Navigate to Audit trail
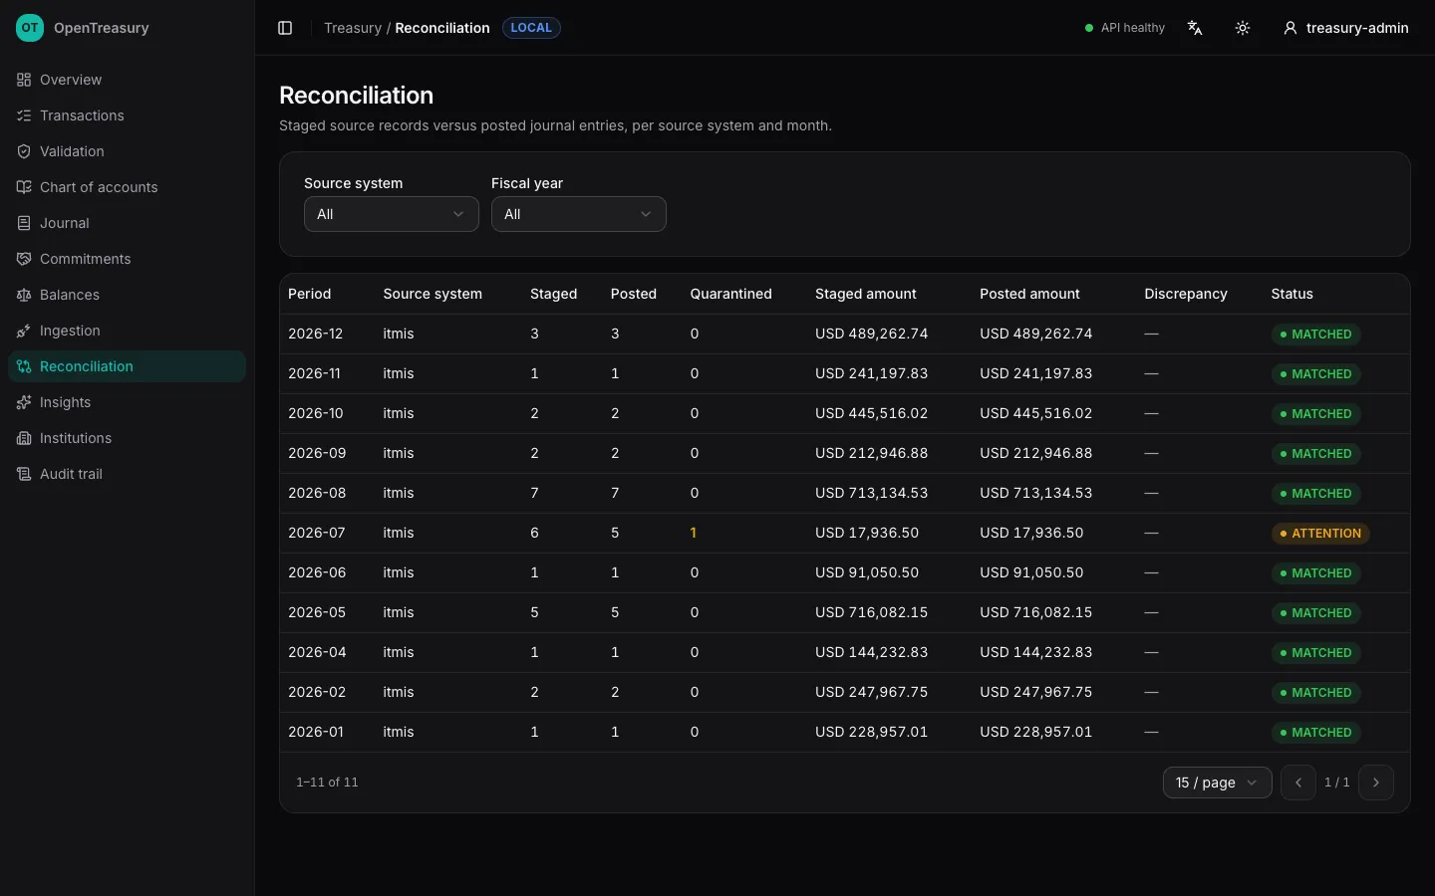 (127, 474)
